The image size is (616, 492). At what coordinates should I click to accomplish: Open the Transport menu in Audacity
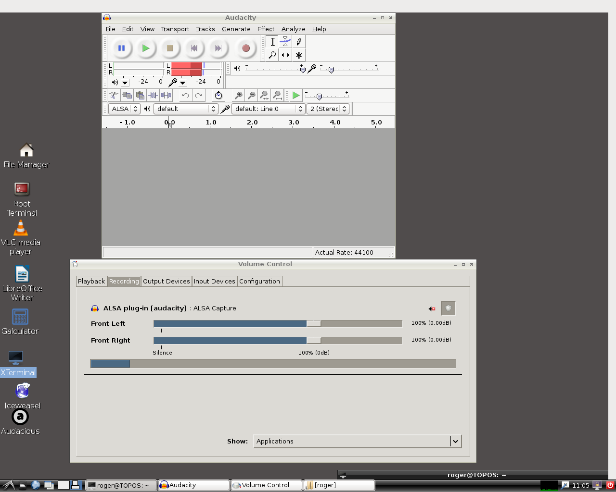click(x=175, y=29)
